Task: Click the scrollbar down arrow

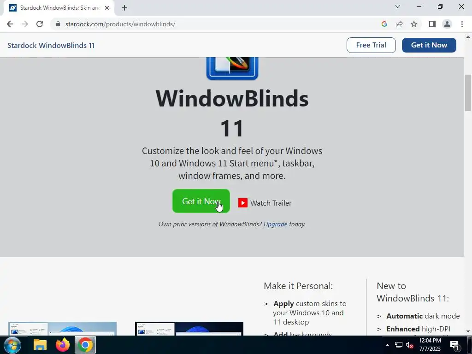Action: pos(468,332)
